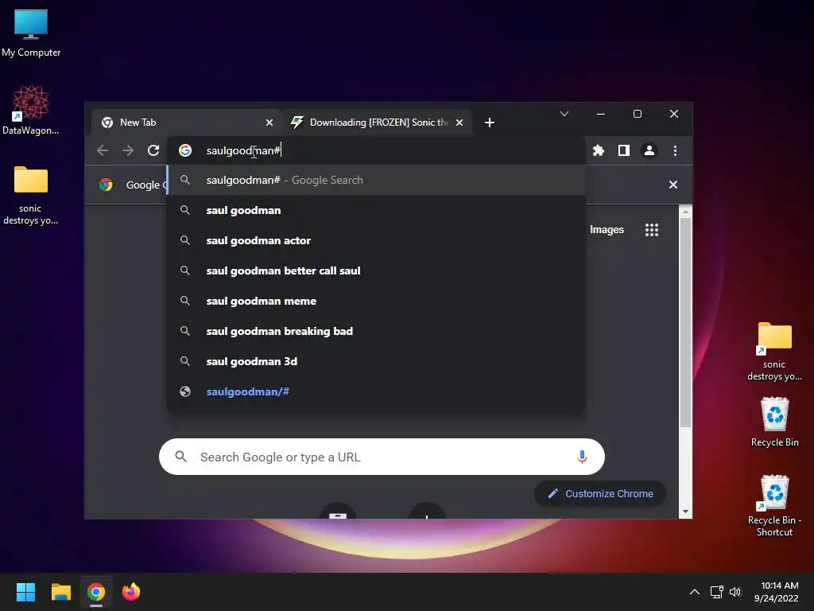This screenshot has width=814, height=611.
Task: Open the Chrome three-dot menu
Action: click(x=675, y=150)
